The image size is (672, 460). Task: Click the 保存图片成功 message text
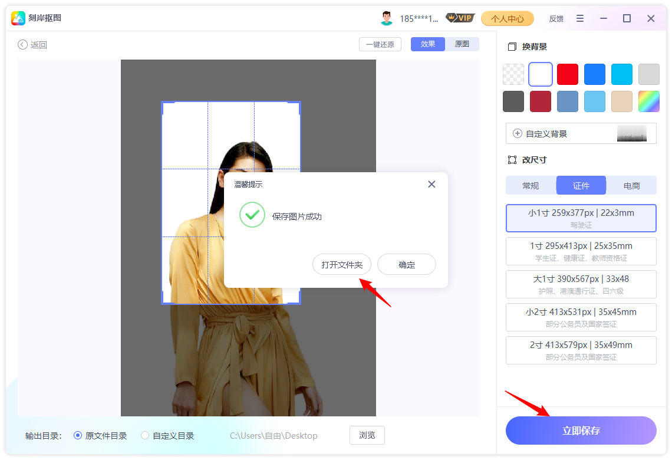pos(297,216)
